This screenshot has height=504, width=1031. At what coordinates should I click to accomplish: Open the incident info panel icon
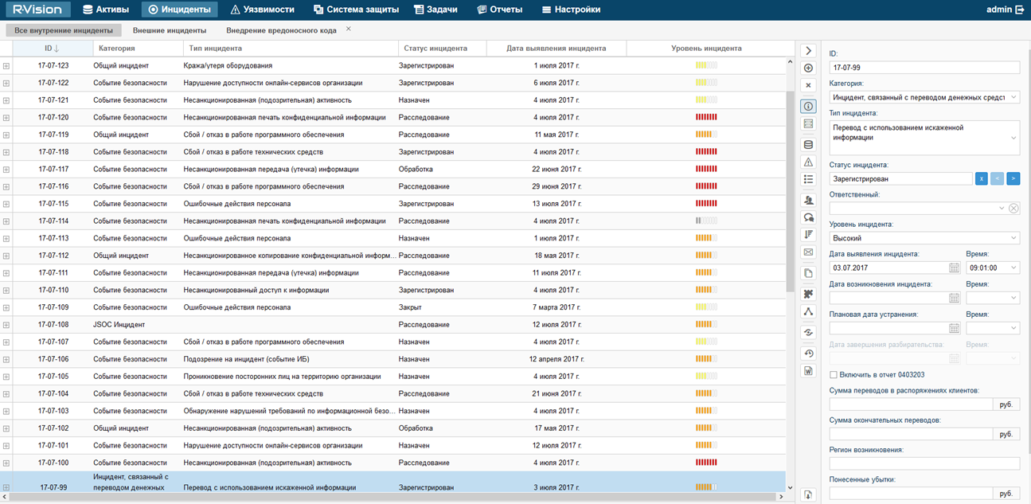pyautogui.click(x=808, y=106)
